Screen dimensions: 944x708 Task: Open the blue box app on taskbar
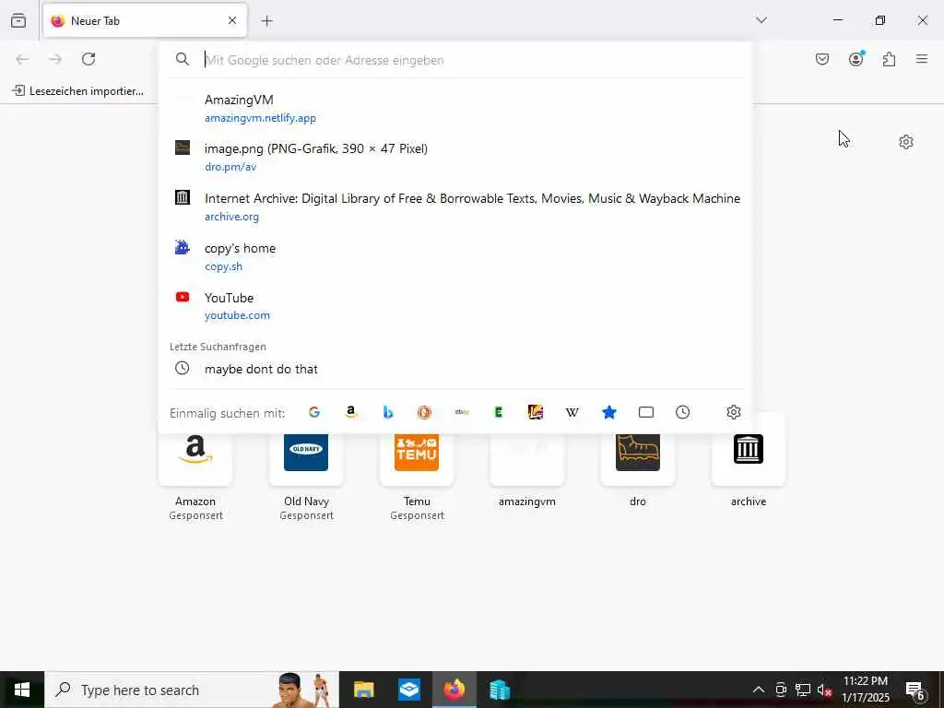409,690
